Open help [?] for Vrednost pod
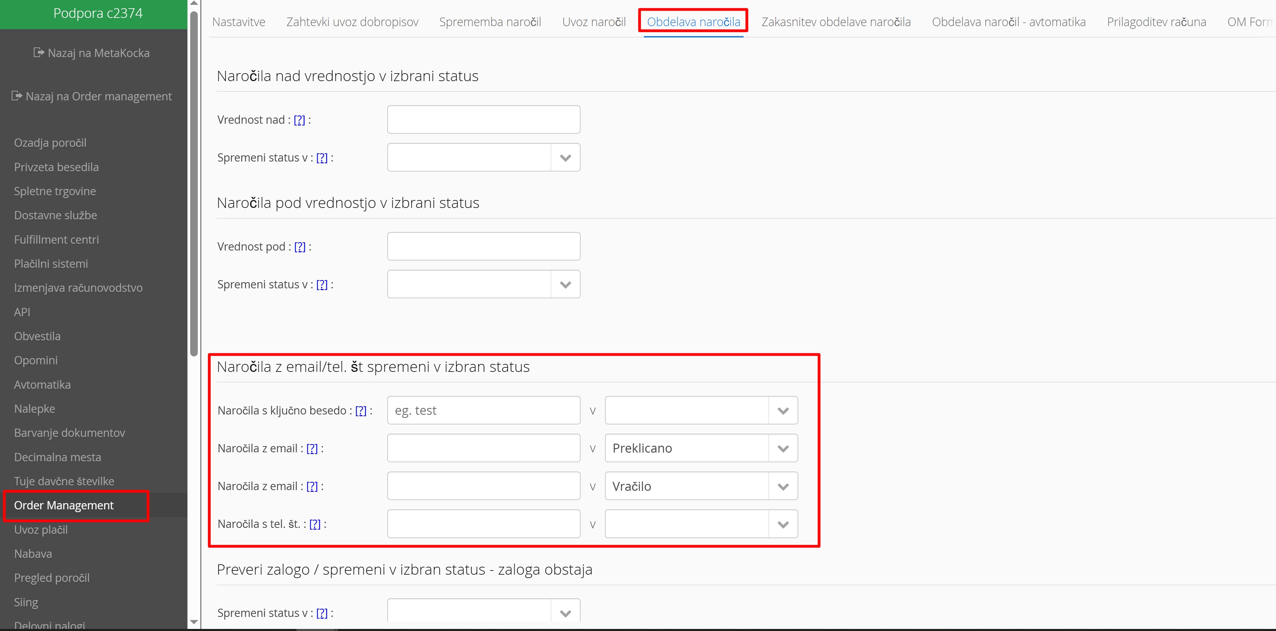 (300, 246)
